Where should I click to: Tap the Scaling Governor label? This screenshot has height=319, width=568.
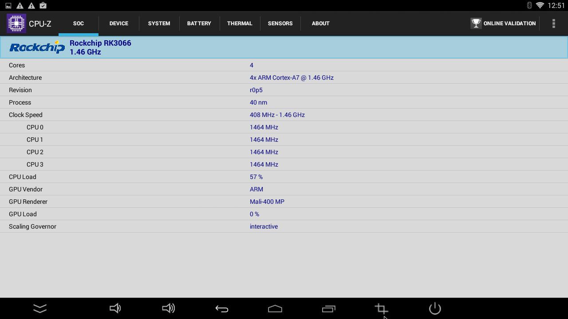point(32,226)
